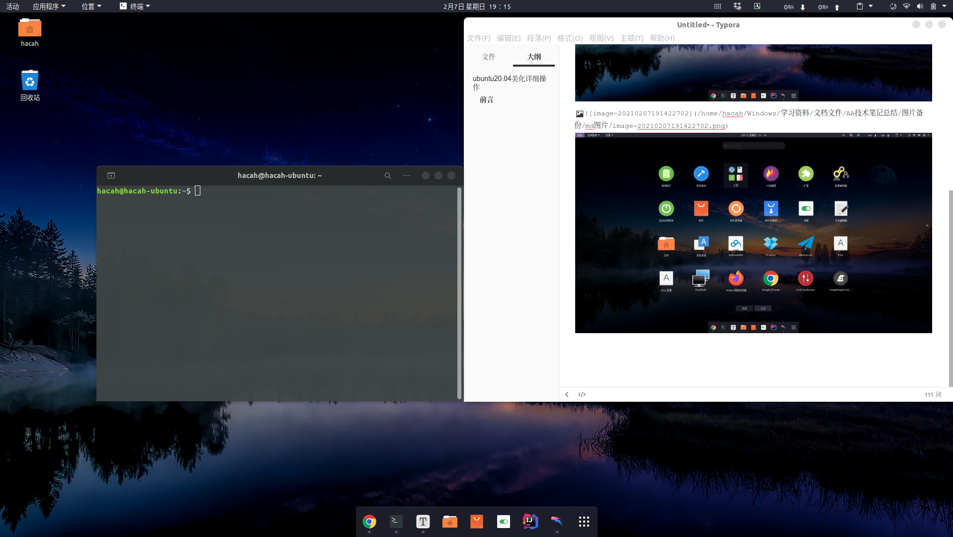Click the search icon in the terminal titlebar

tap(388, 176)
